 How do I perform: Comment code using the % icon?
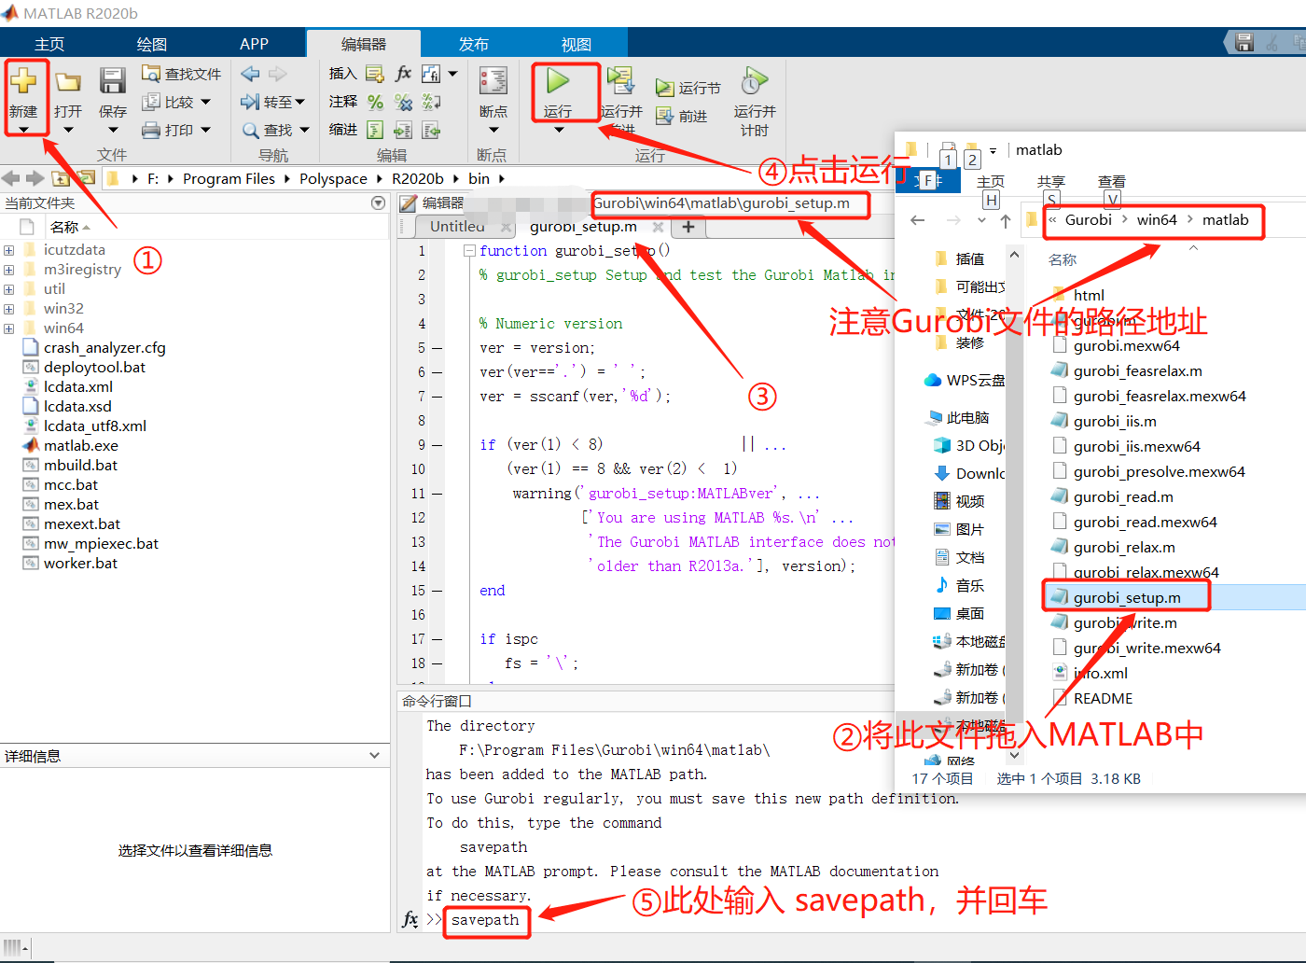pyautogui.click(x=376, y=101)
